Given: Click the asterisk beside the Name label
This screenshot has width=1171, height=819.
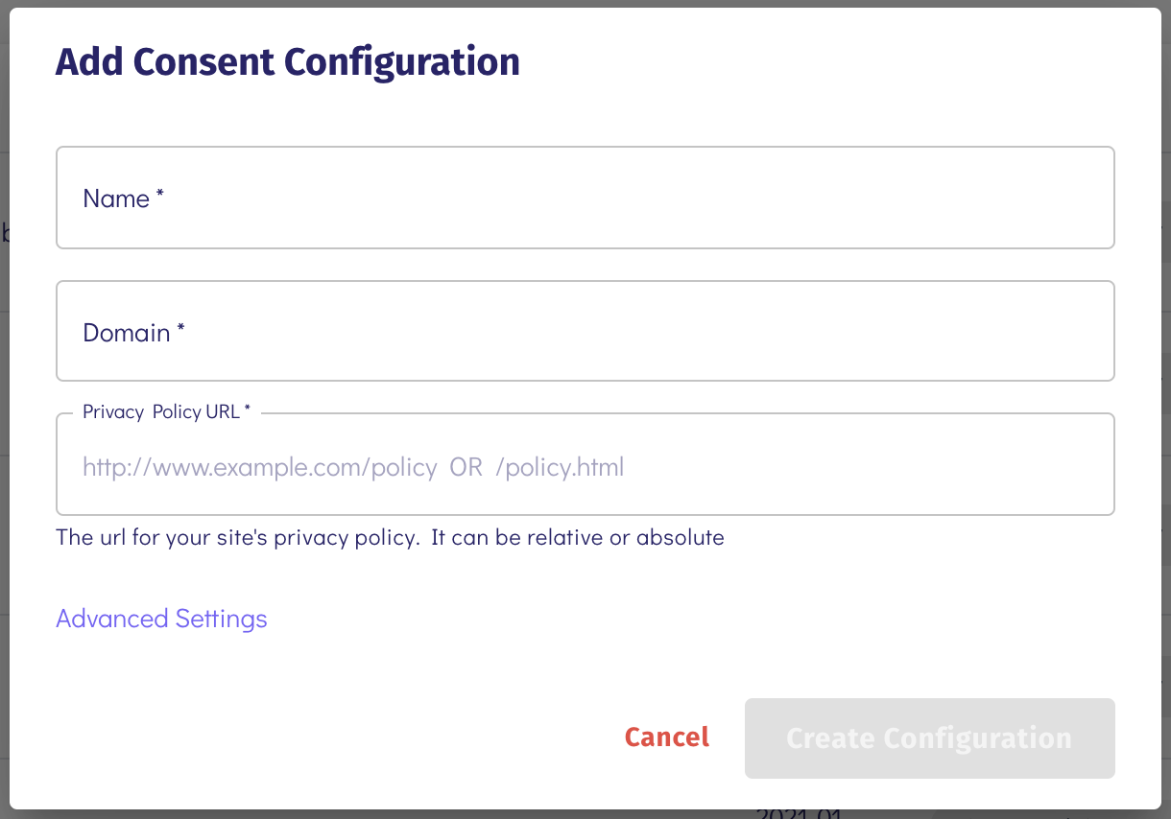Looking at the screenshot, I should click(160, 196).
